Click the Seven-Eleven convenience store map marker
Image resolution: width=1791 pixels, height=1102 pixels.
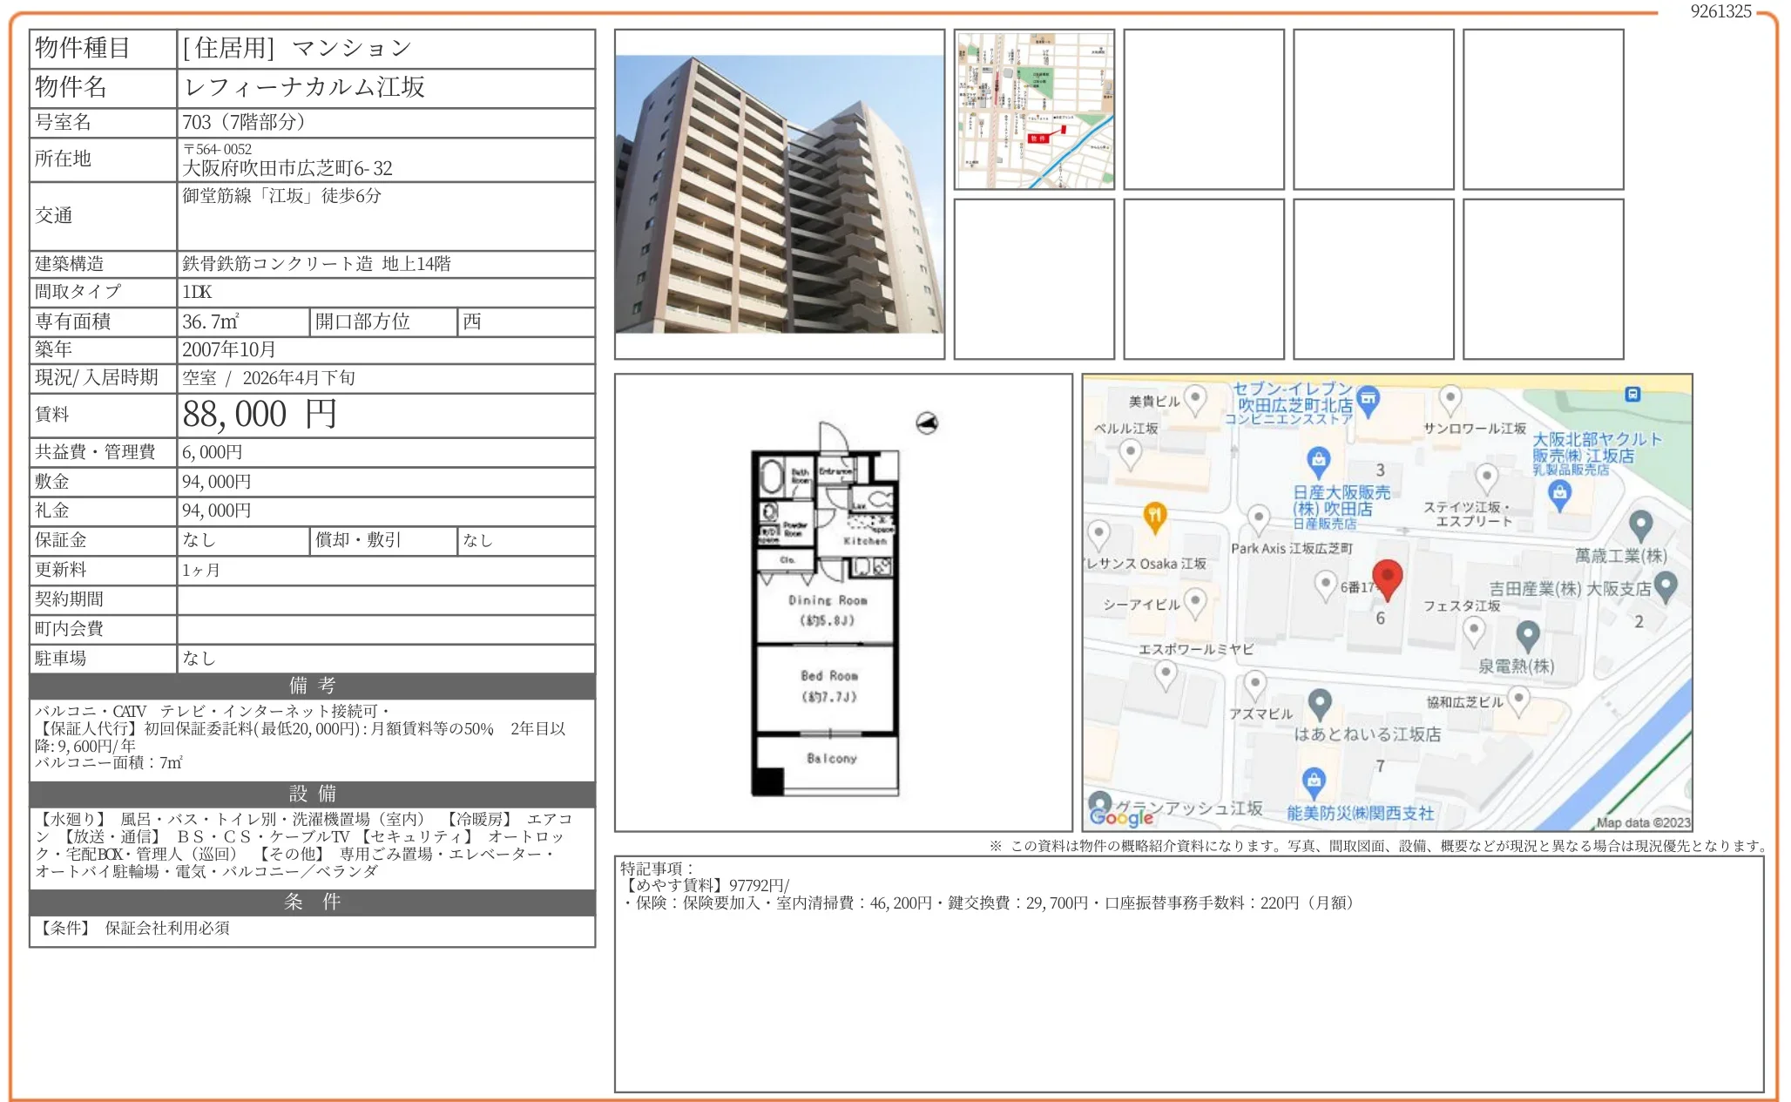click(1369, 399)
